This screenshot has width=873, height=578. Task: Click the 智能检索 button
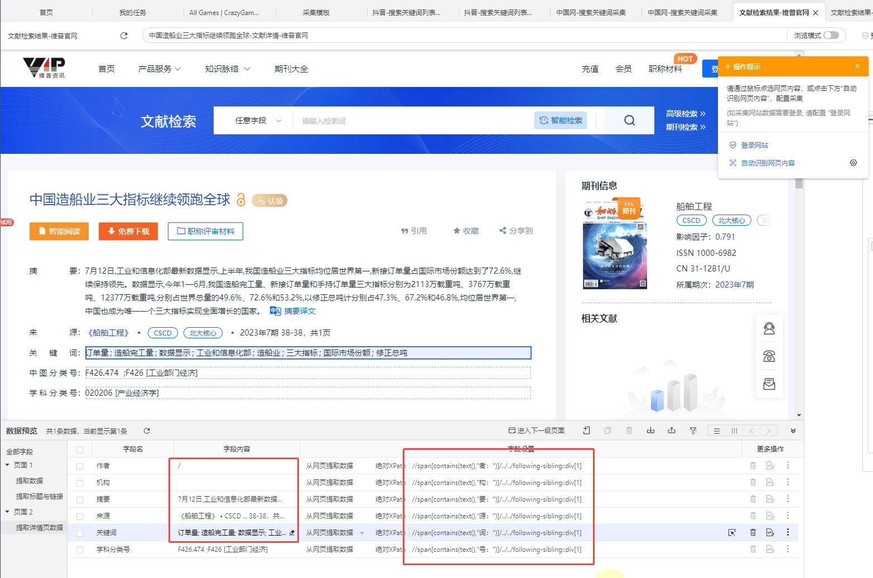561,120
